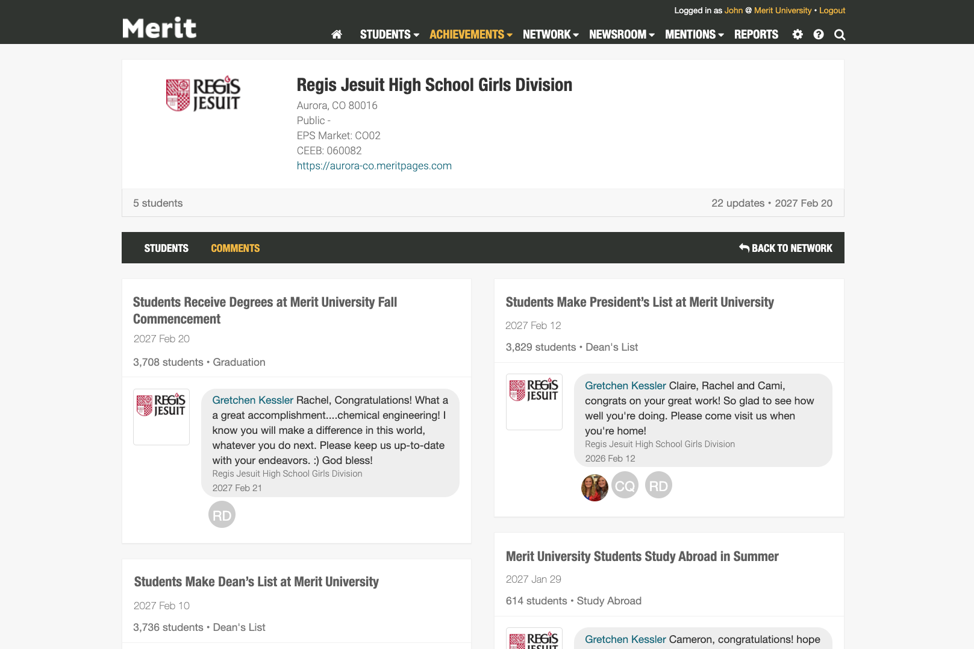Expand the Newsroom dropdown
974x649 pixels.
(x=622, y=34)
